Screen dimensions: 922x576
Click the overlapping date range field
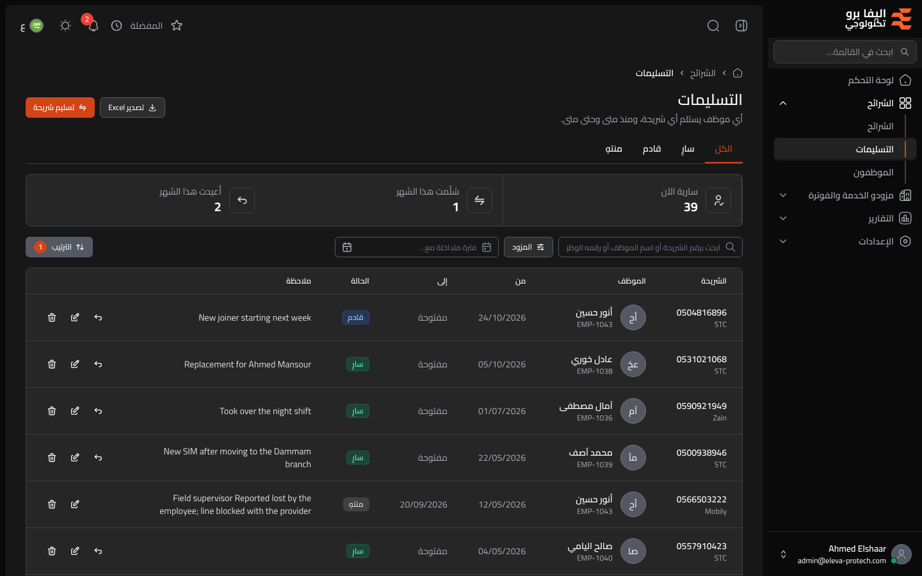(x=417, y=247)
